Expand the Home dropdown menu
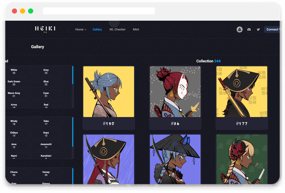The width and height of the screenshot is (285, 193). (81, 30)
